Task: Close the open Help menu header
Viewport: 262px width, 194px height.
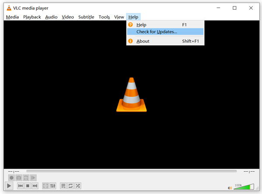Action: pos(133,17)
